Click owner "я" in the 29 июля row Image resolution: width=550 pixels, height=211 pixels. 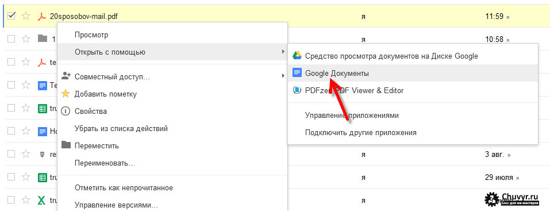tap(364, 178)
